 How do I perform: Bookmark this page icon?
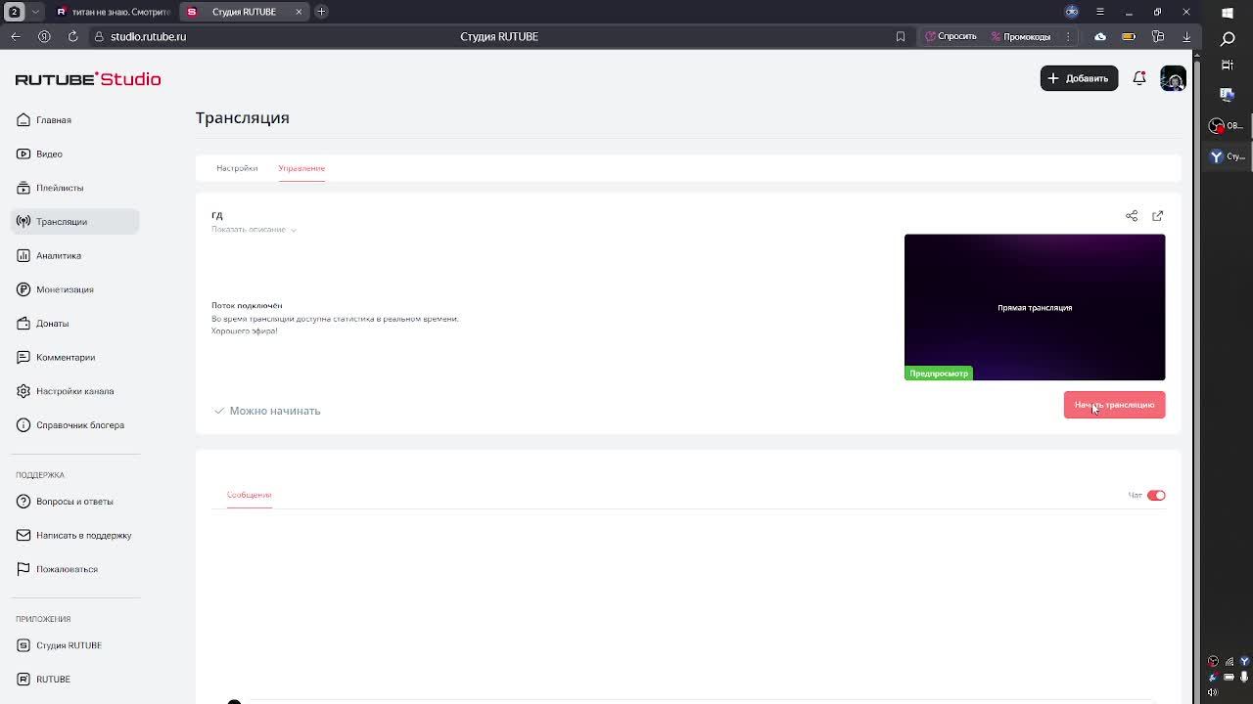pyautogui.click(x=901, y=37)
